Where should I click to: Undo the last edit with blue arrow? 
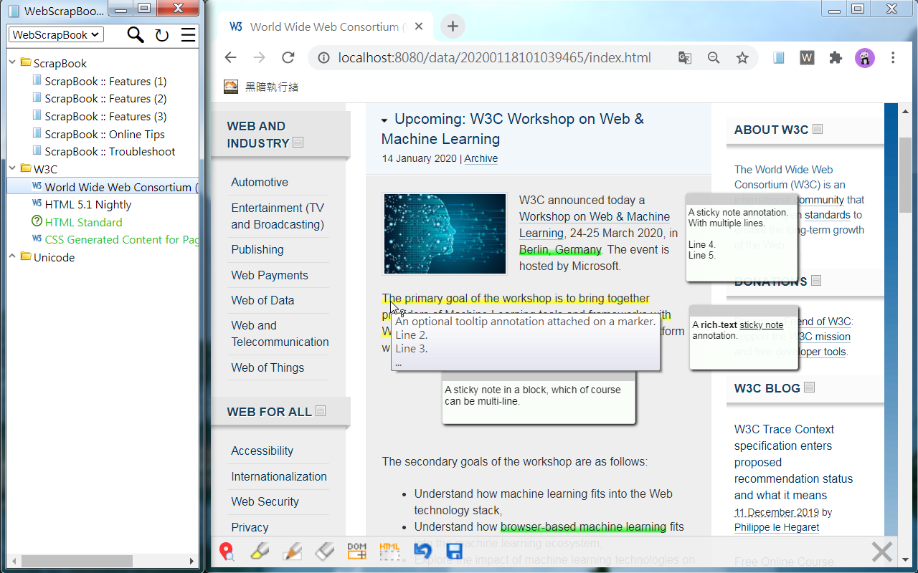(x=422, y=551)
